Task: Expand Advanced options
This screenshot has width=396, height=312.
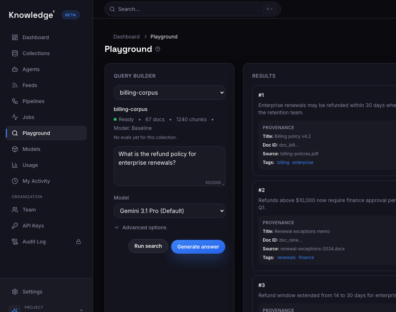Action: (140, 227)
